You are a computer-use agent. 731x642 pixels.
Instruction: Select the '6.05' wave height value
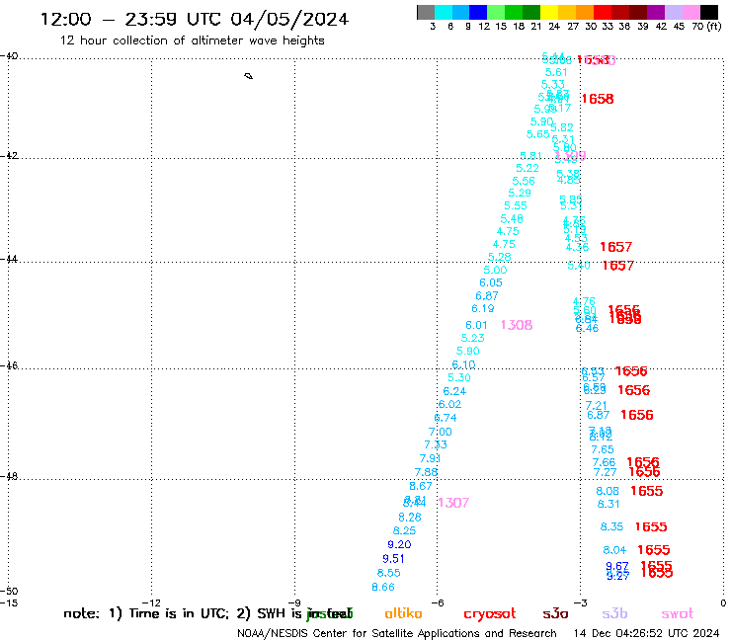(491, 282)
